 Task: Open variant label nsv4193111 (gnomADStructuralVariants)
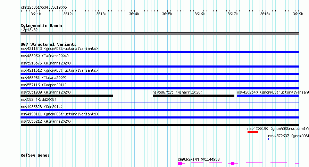pyautogui.click(x=59, y=114)
